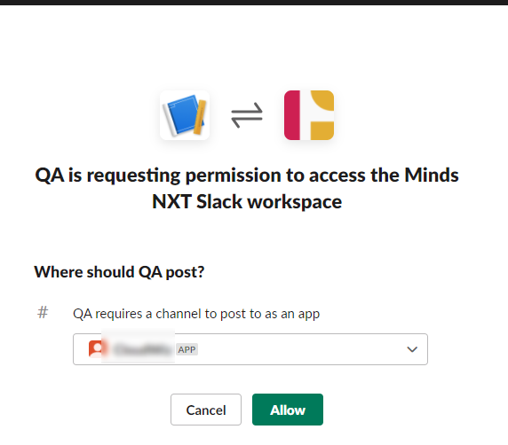This screenshot has width=508, height=445.
Task: Click the "NXT Slack workspace" heading line
Action: pyautogui.click(x=247, y=202)
